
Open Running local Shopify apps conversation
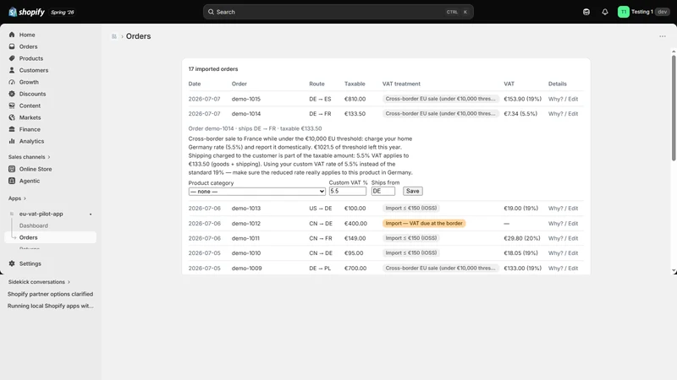click(50, 306)
